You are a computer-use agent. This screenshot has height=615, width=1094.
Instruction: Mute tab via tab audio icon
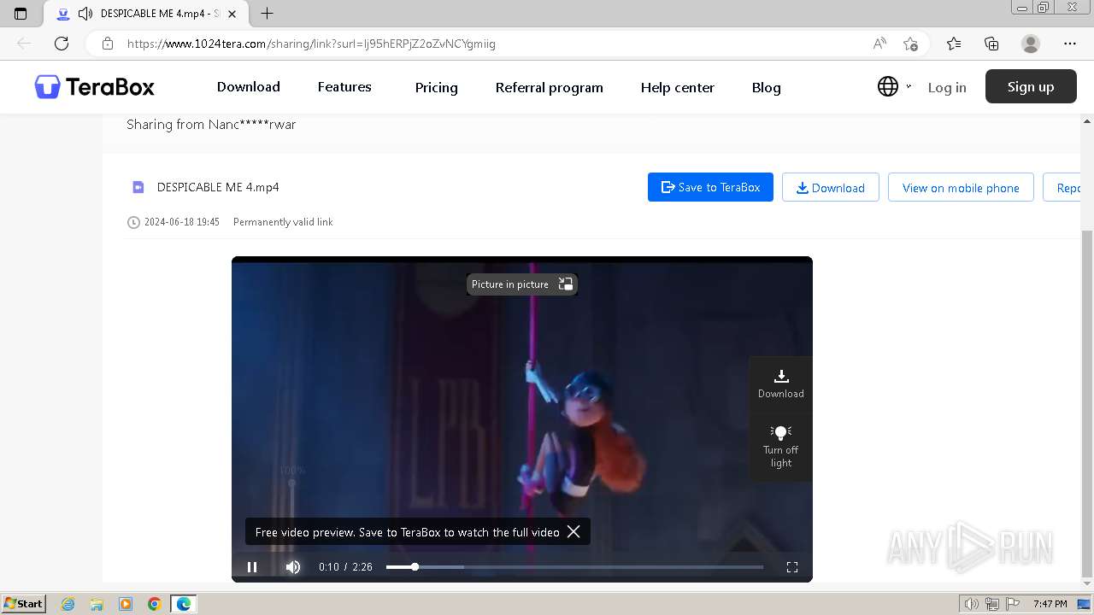pyautogui.click(x=85, y=14)
